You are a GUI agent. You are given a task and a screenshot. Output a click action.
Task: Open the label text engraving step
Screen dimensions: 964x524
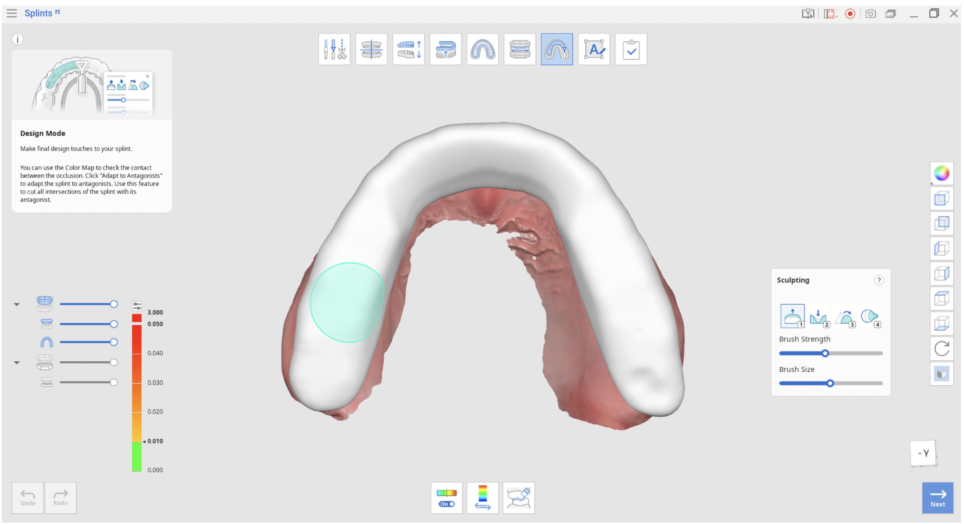coord(594,49)
